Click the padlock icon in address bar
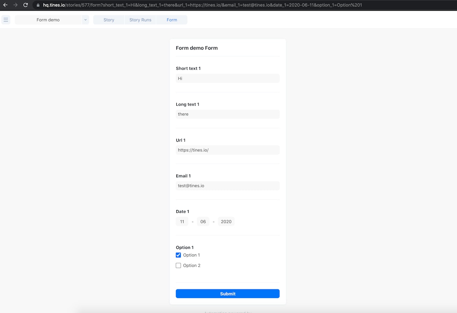457x313 pixels. point(38,5)
